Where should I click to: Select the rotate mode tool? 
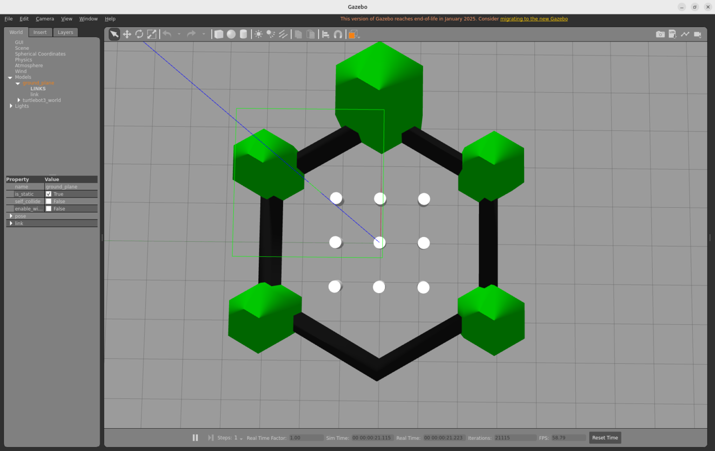139,34
